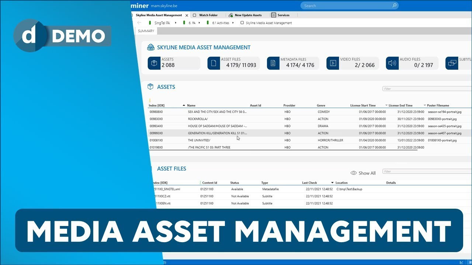Click the Metadatafile type cell
The image size is (472, 265).
click(270, 189)
